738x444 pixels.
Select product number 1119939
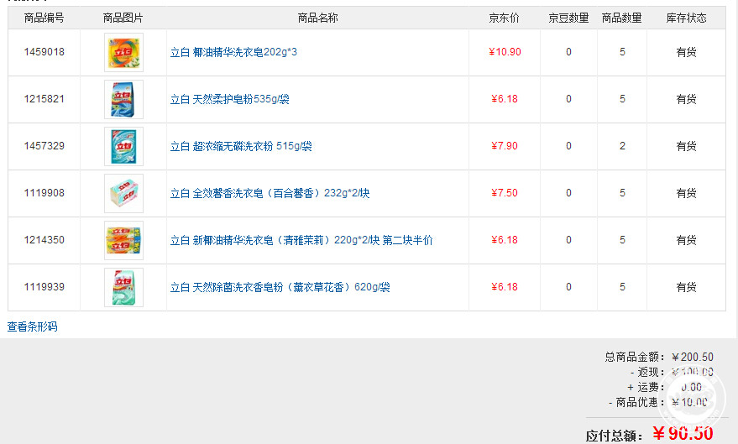pos(44,287)
